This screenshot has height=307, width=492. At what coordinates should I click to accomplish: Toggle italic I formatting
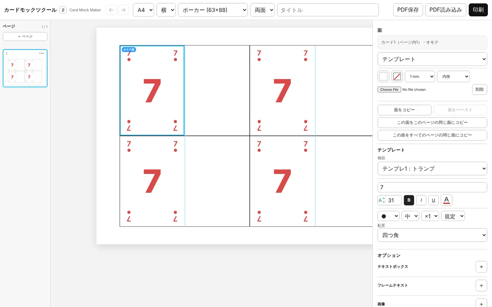[x=421, y=200]
